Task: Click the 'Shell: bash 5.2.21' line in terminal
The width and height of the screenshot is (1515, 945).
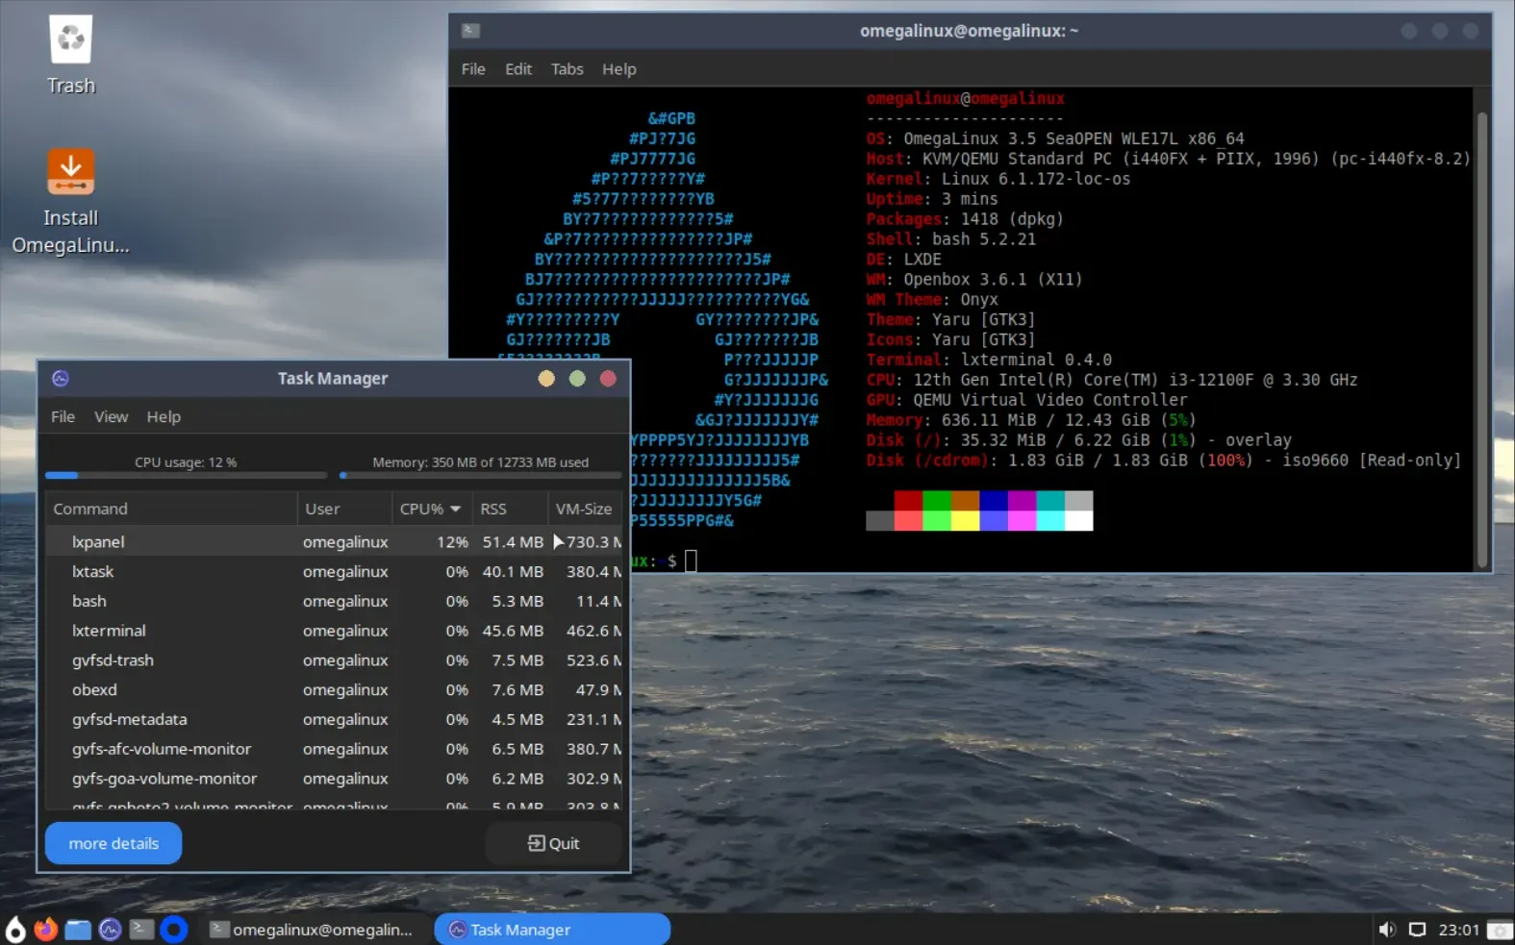Action: 950,239
